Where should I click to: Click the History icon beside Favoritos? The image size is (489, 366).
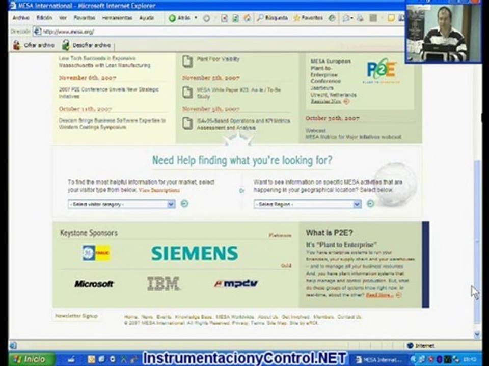(x=332, y=18)
